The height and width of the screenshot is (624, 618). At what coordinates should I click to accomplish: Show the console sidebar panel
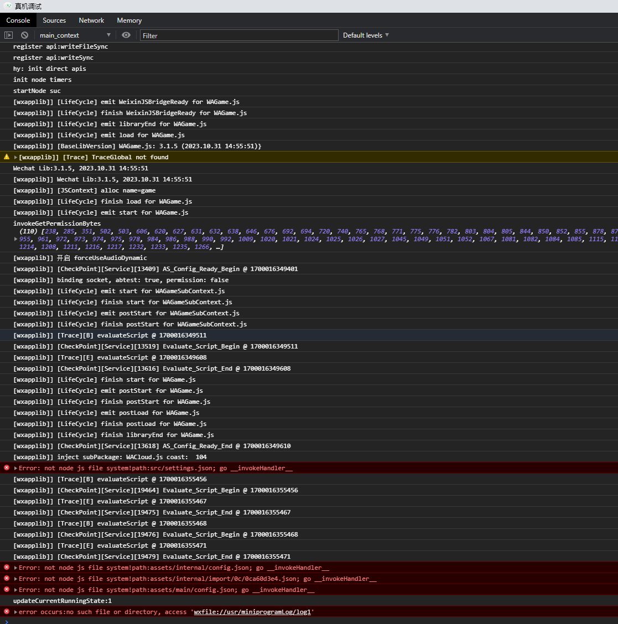8,35
